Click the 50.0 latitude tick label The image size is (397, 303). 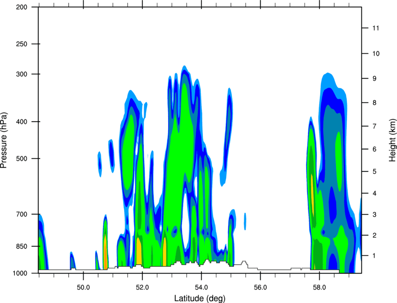tap(83, 288)
